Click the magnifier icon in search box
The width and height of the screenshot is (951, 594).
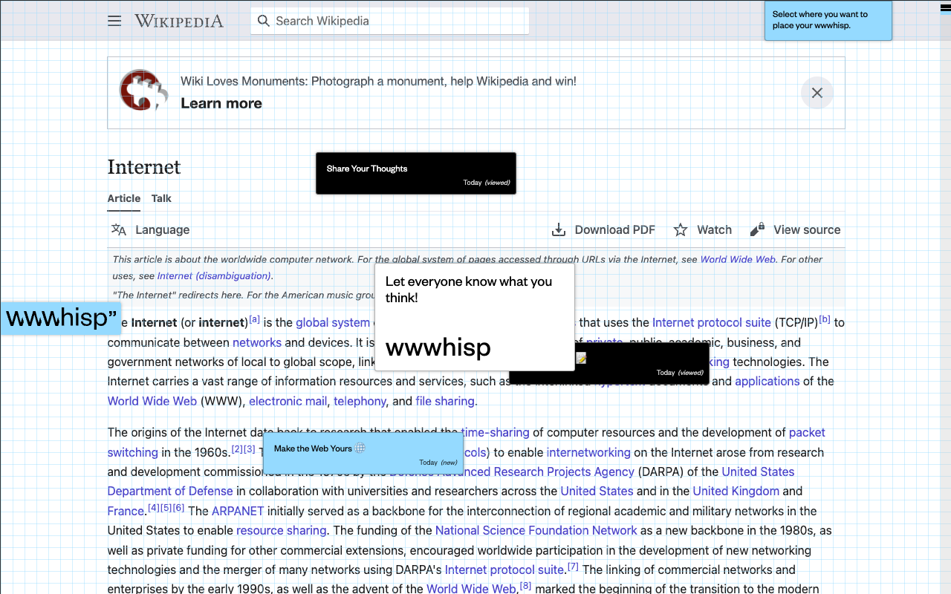pyautogui.click(x=263, y=21)
